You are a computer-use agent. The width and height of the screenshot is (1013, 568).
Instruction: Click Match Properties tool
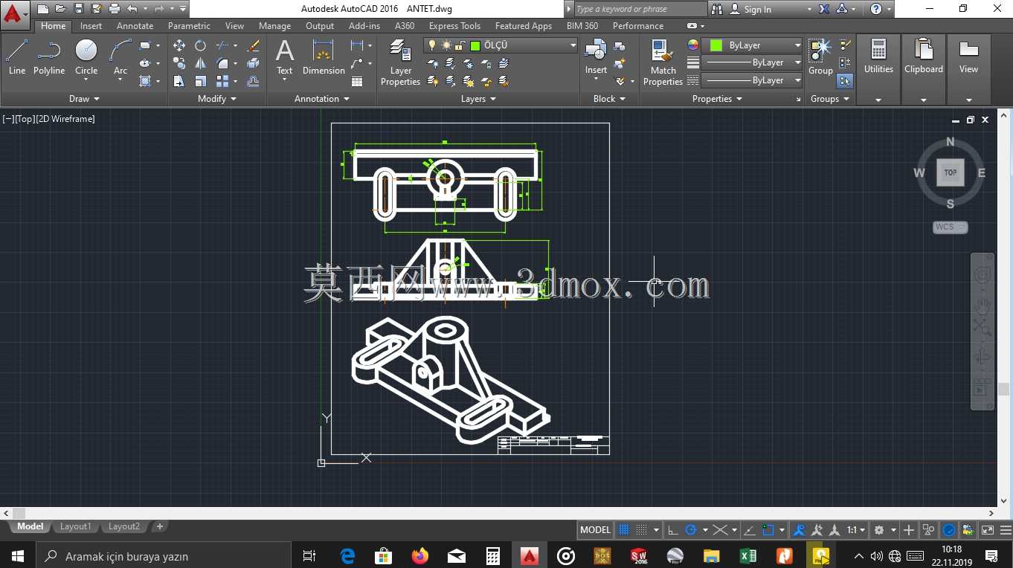coord(663,63)
